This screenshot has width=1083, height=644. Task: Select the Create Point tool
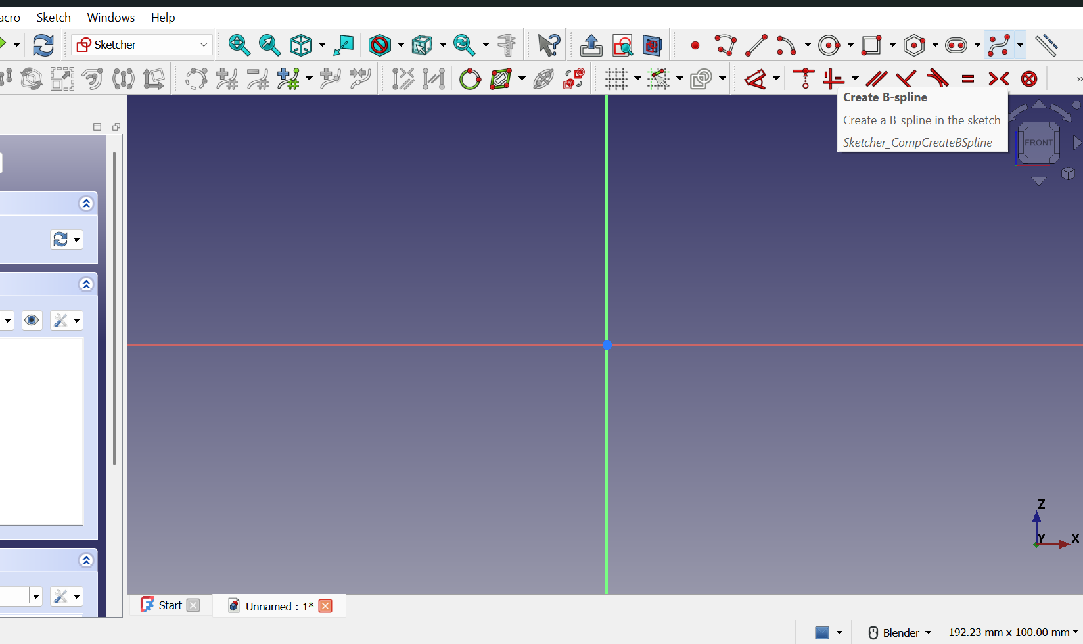pyautogui.click(x=695, y=45)
